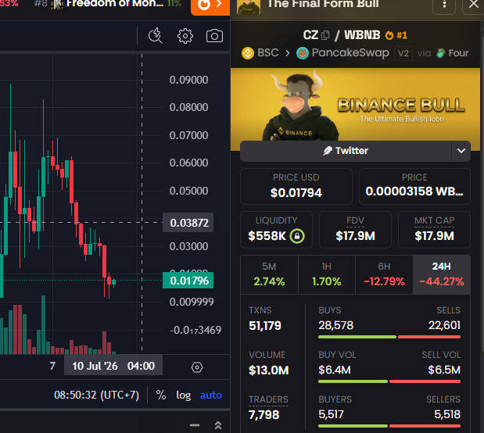Take chart snapshot with camera icon

[x=214, y=36]
